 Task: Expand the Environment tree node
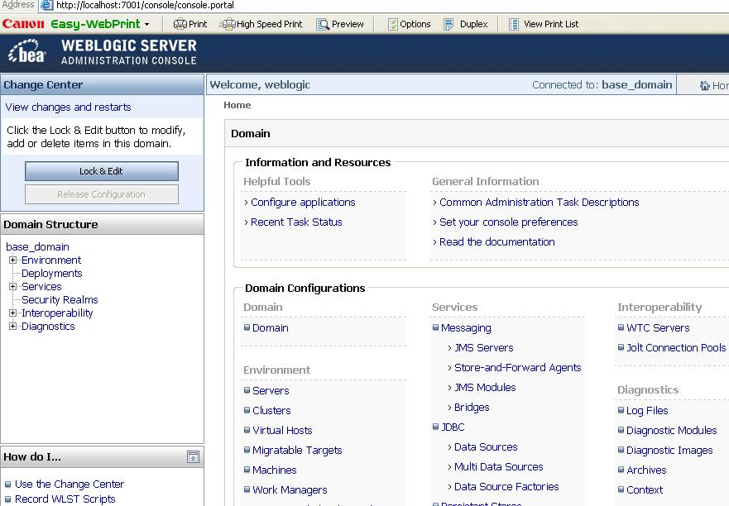tap(13, 260)
